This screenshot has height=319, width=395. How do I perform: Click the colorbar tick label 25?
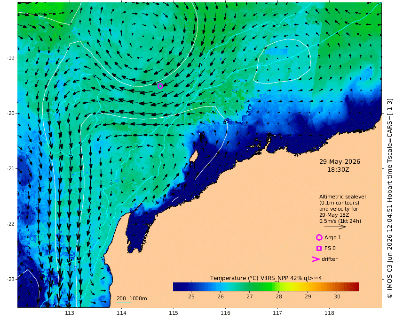point(191,296)
